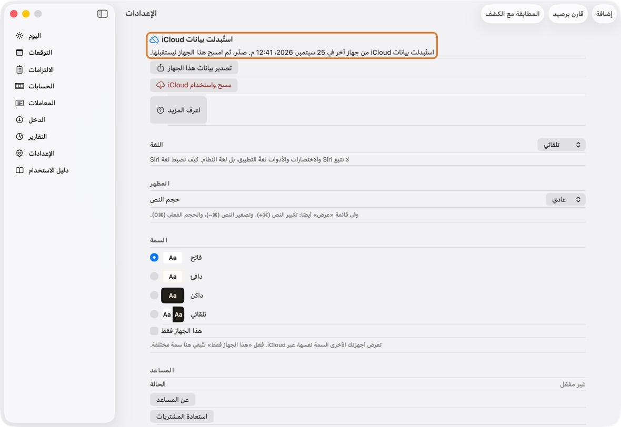This screenshot has width=621, height=427.
Task: Toggle the sidebar panel icon
Action: click(102, 14)
